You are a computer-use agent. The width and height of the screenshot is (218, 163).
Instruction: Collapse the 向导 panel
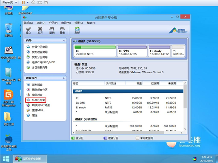(64, 41)
